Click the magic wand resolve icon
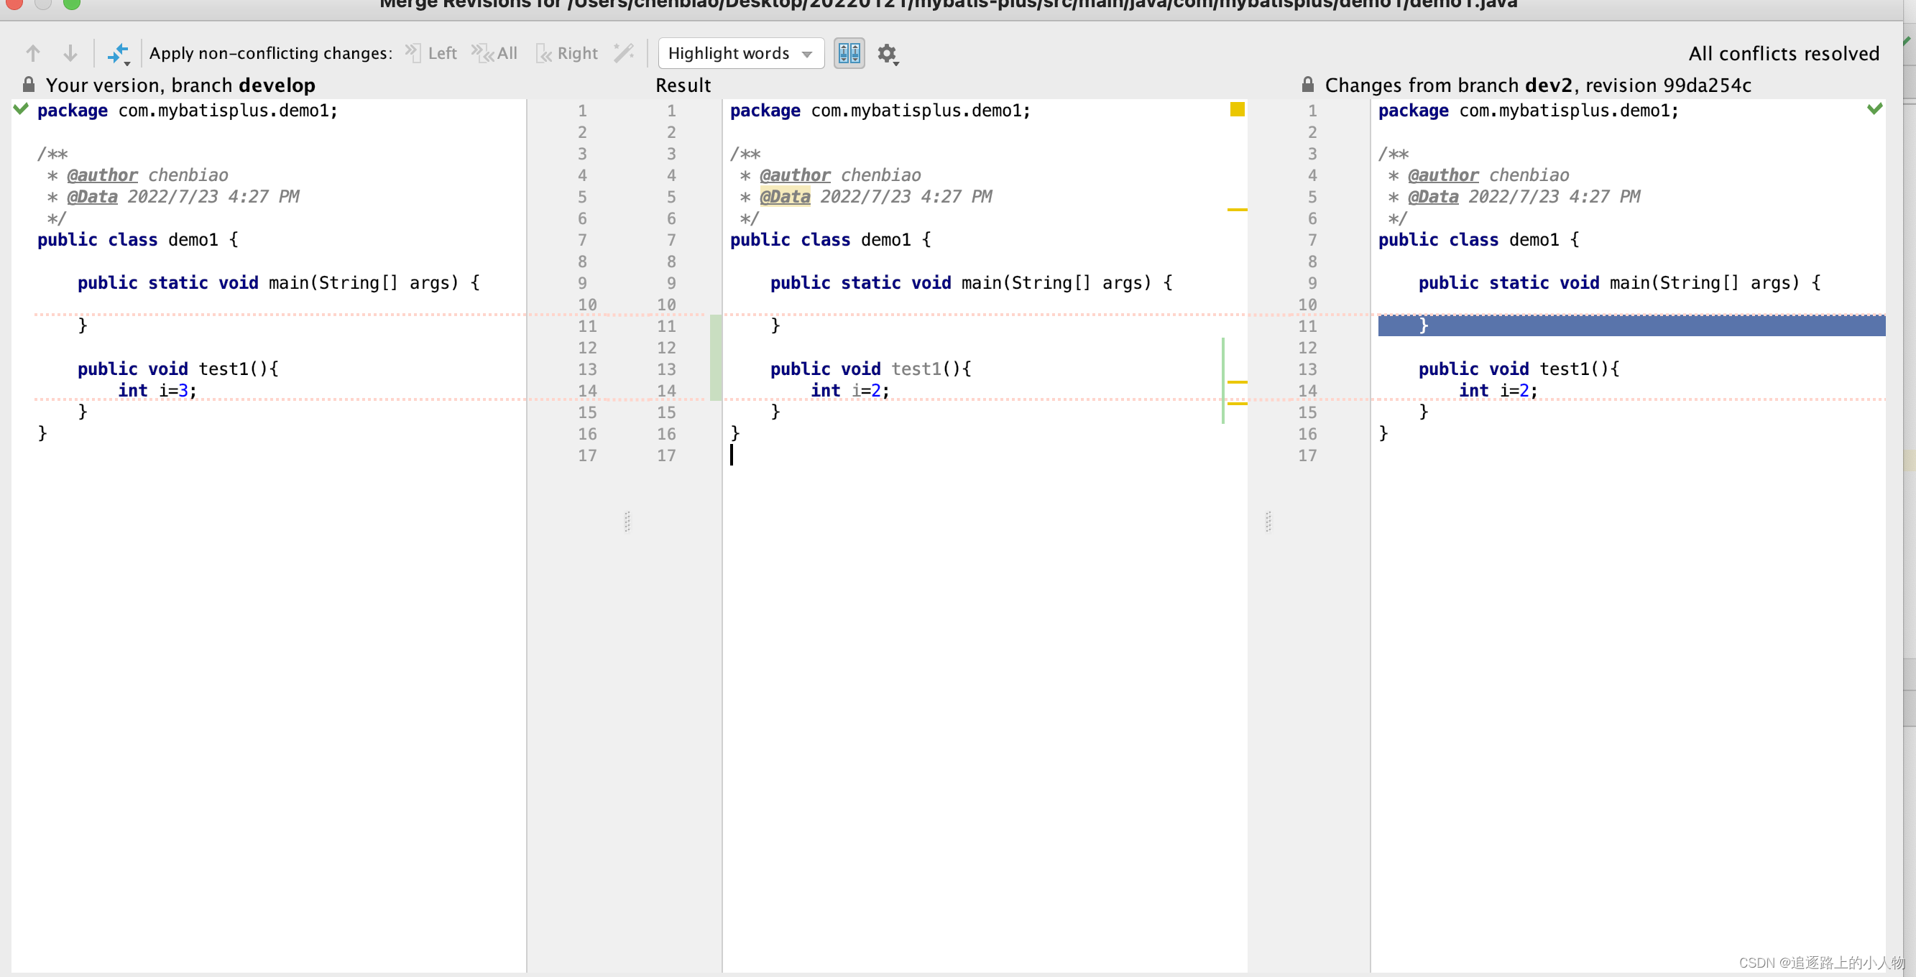Screen dimensions: 1916x977 point(623,54)
